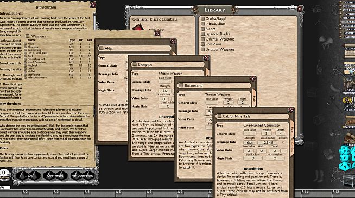Open Maps and Images from the sidebar
Screen dimensions: 355x198
pos(350,68)
